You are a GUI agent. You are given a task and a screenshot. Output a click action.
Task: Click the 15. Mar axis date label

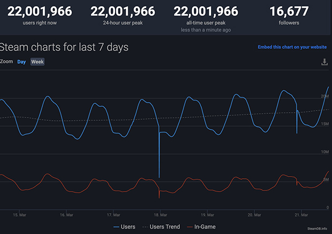pos(19,215)
